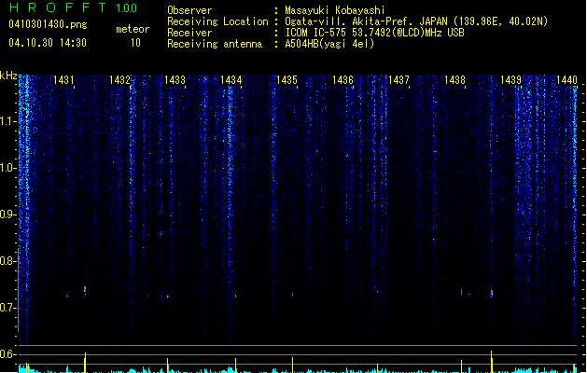Click the HROFFT 1.0.0 title text

point(73,7)
